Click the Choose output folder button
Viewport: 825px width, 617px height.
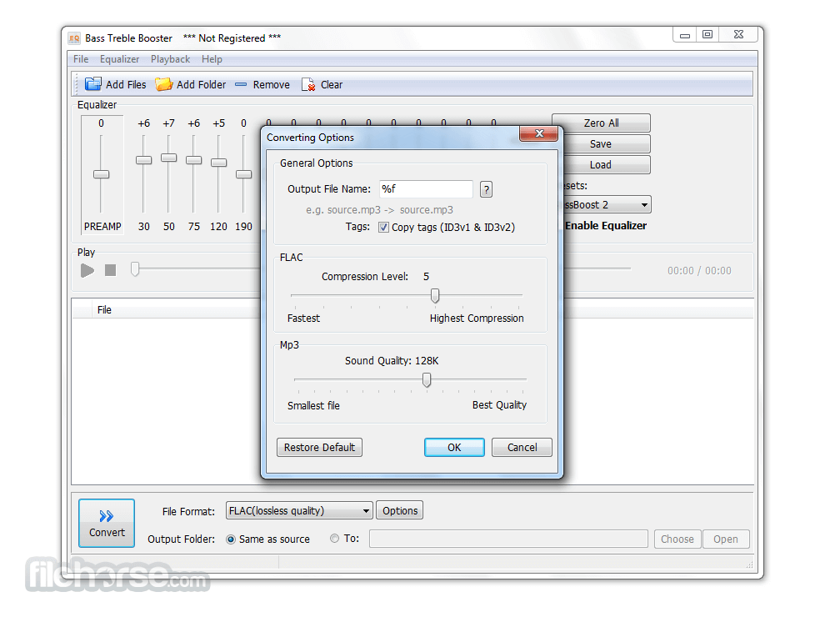tap(677, 539)
